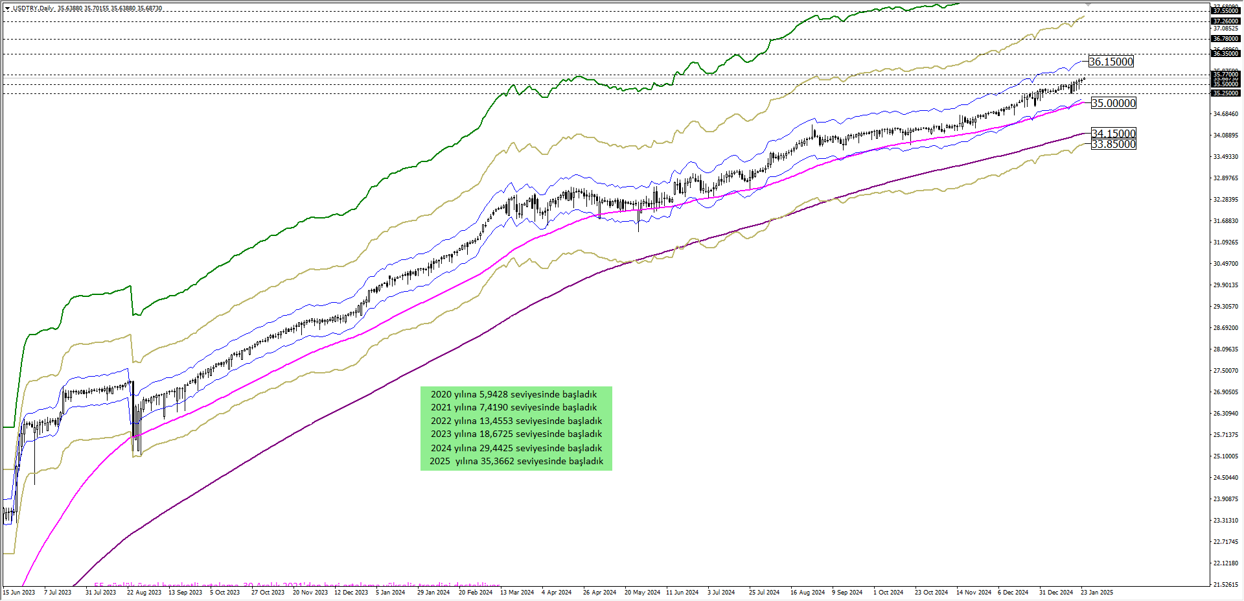Click the 23 Jan 2025 date label
Viewport: 1244px width, 601px height.
point(1096,592)
